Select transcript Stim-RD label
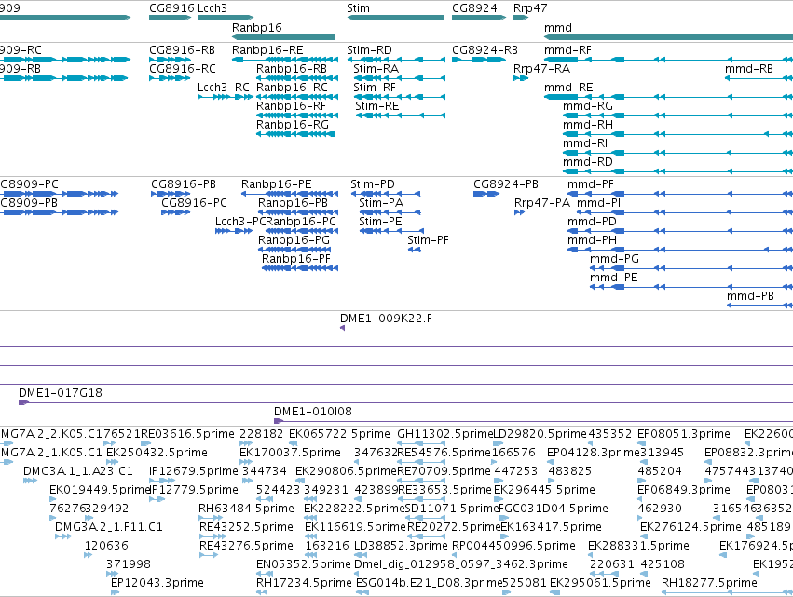 point(369,50)
